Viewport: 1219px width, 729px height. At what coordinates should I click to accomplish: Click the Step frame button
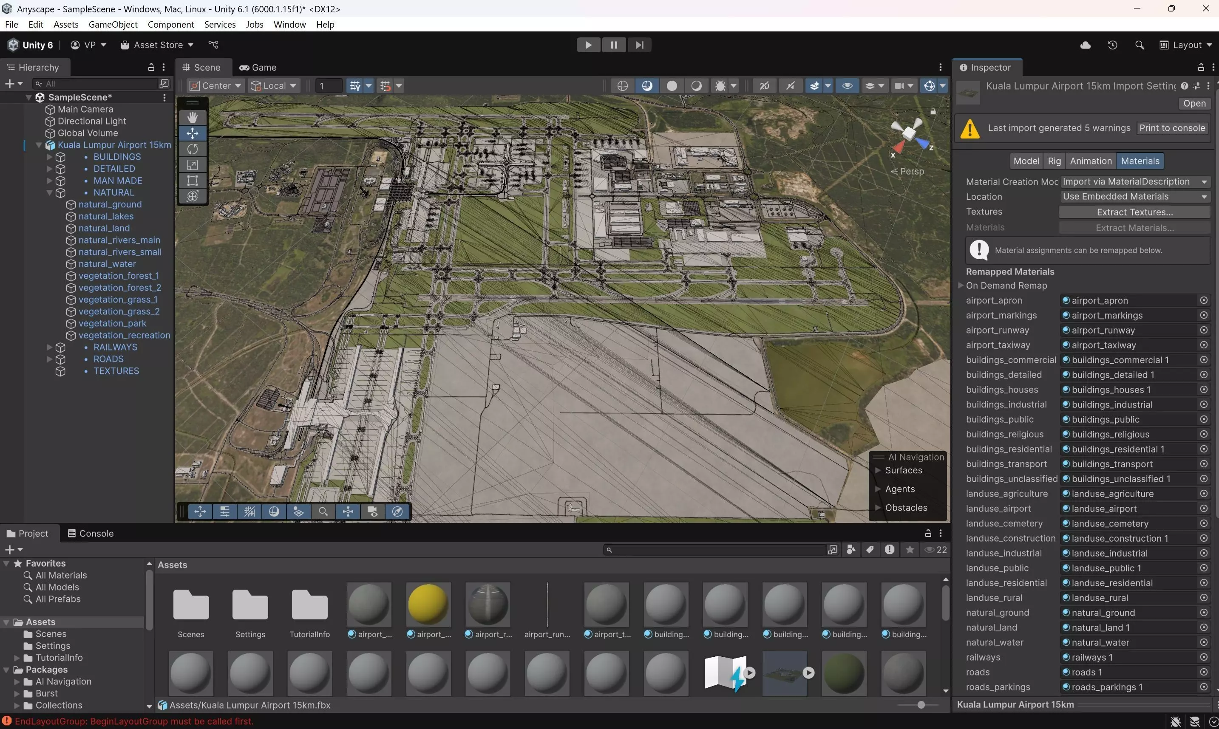pos(639,45)
